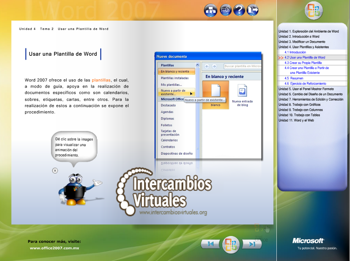Click the Office logo above unit list
The width and height of the screenshot is (350, 261).
click(x=314, y=11)
